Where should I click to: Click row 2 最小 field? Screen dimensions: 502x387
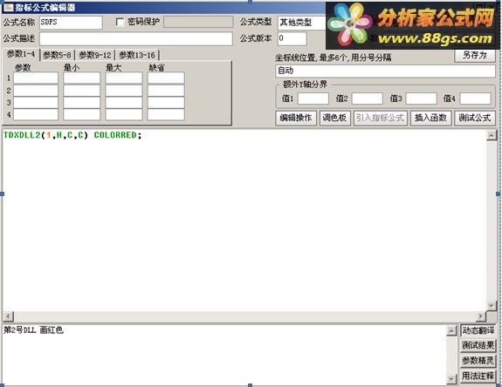tap(82, 91)
